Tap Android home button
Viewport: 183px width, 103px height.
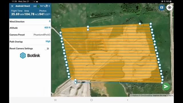tap(91, 100)
